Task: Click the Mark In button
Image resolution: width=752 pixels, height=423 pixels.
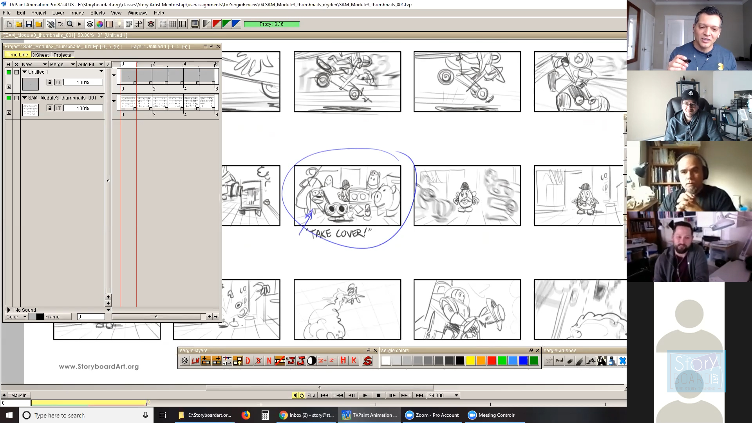Action: (x=19, y=396)
